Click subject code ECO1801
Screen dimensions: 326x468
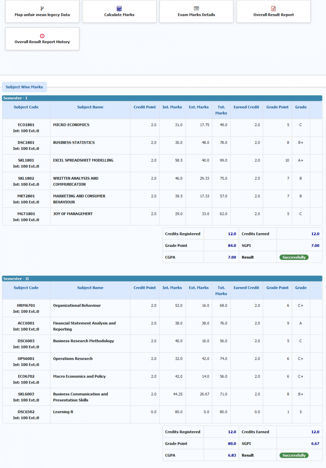click(x=26, y=125)
